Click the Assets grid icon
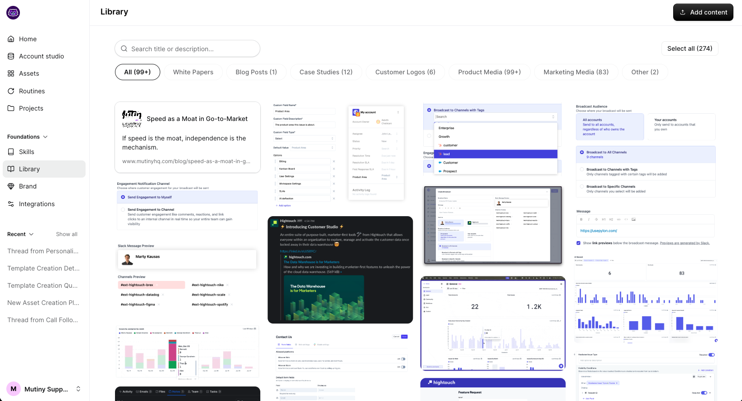The image size is (742, 401). pos(11,73)
